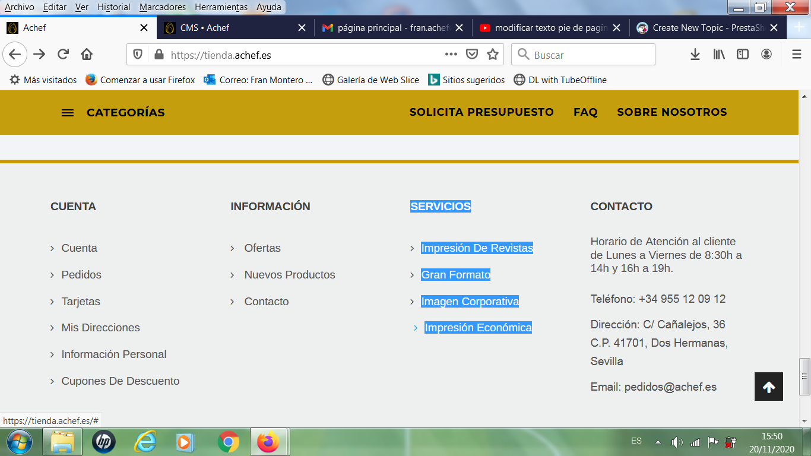This screenshot has height=456, width=811.
Task: Select Firefox taskbar icon
Action: click(268, 442)
